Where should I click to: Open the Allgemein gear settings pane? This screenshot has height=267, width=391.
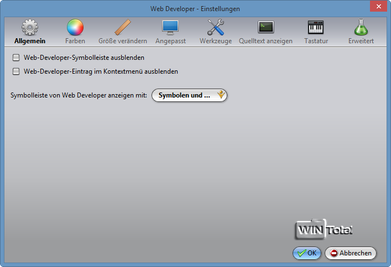point(30,32)
